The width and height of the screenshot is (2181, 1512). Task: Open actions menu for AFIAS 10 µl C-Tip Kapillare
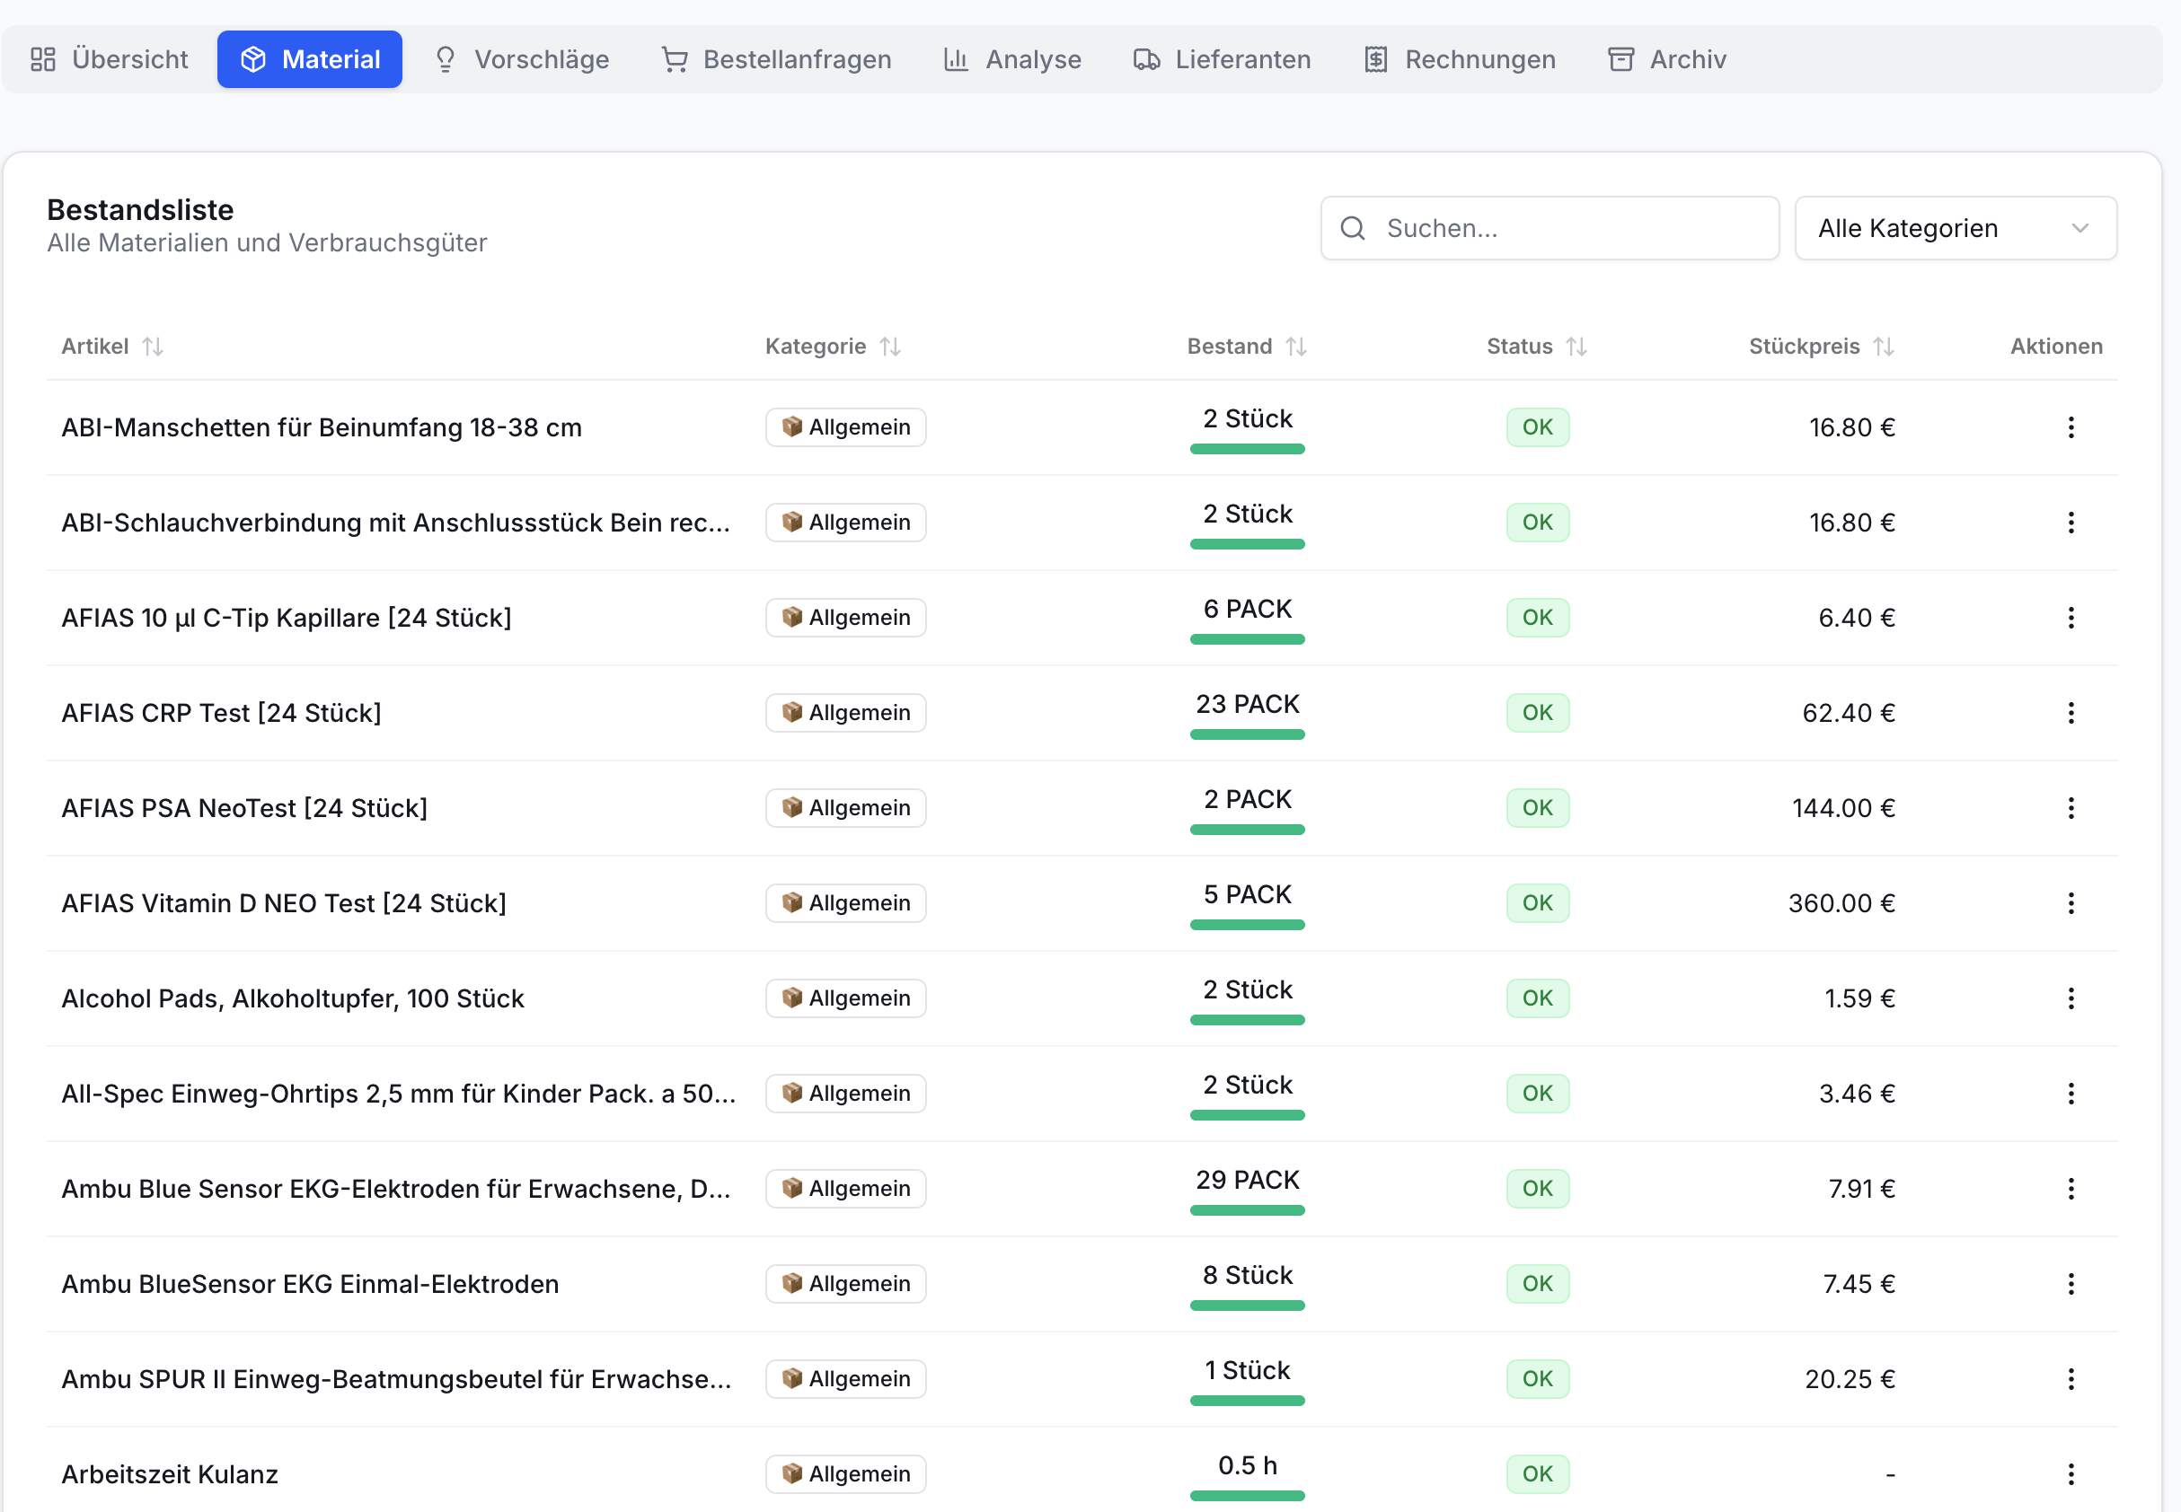[x=2071, y=618]
